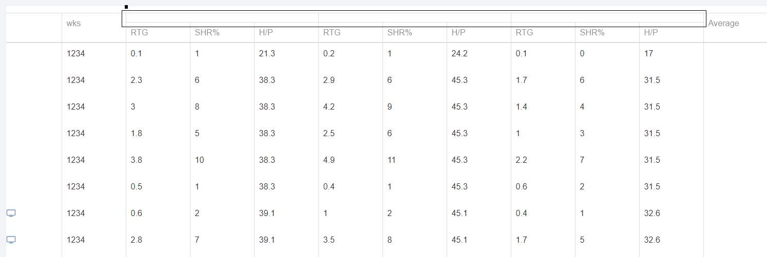Click monitor icon in the row with RTG 2.8
This screenshot has width=767, height=257.
pyautogui.click(x=11, y=240)
